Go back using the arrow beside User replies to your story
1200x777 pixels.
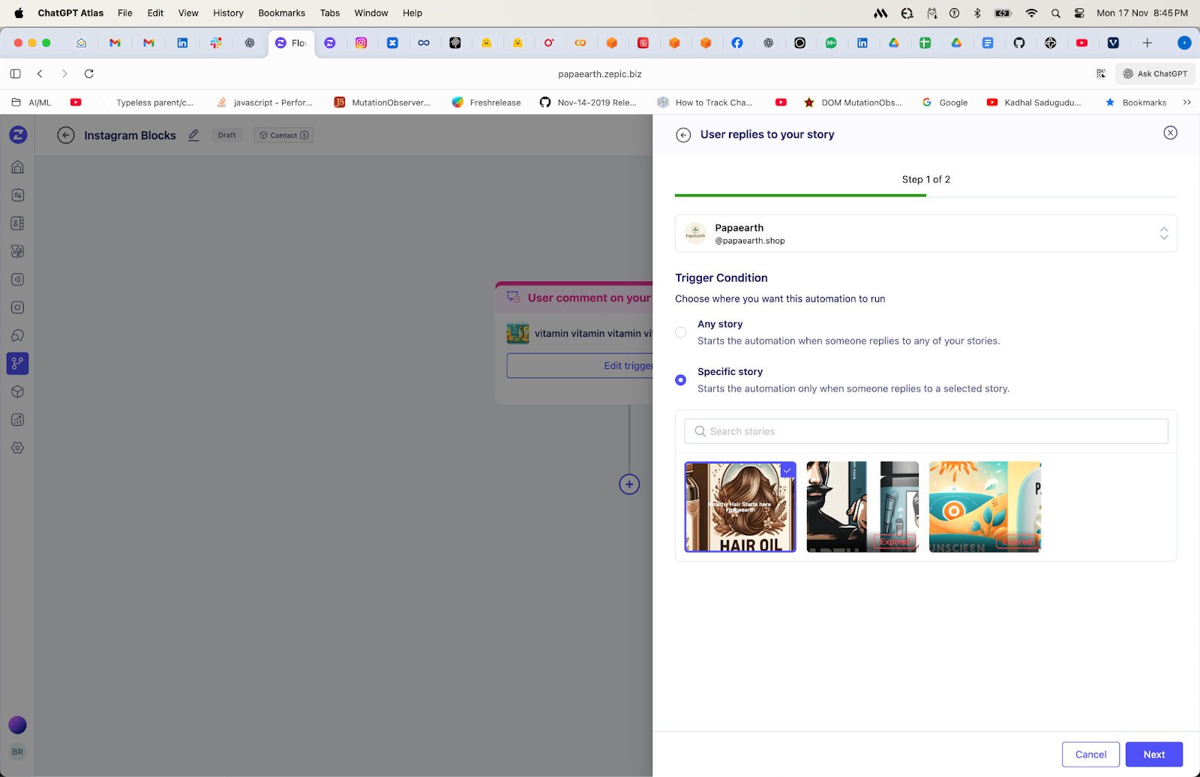683,135
